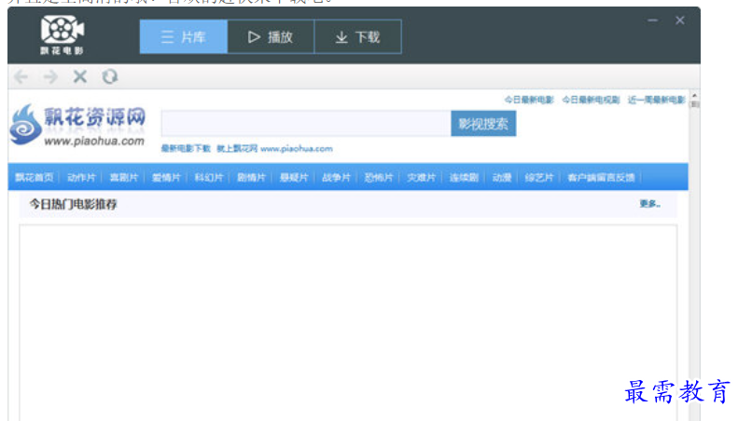The image size is (738, 421).
Task: Select the 连续剧 category
Action: click(x=464, y=177)
